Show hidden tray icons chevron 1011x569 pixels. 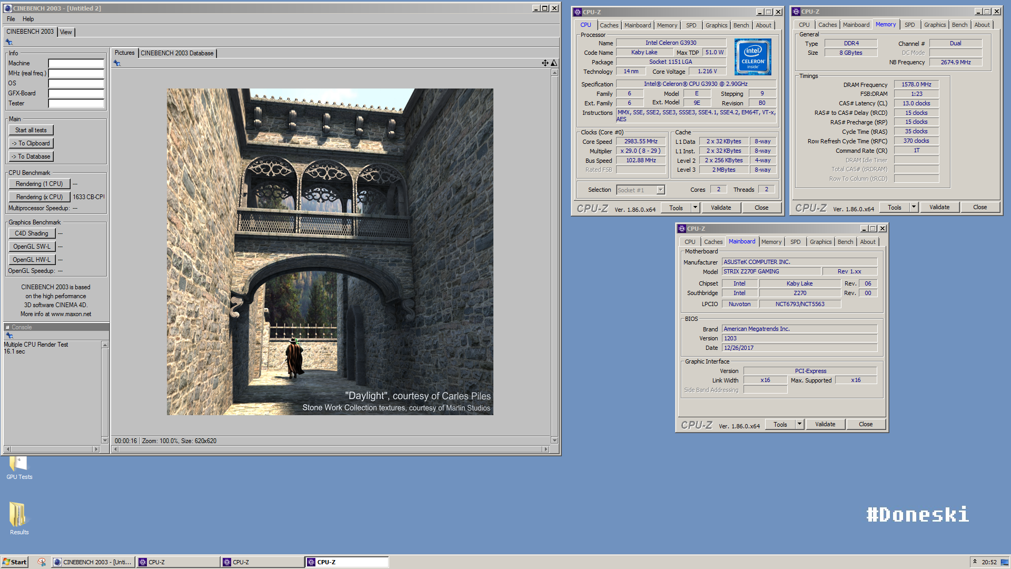tap(975, 562)
